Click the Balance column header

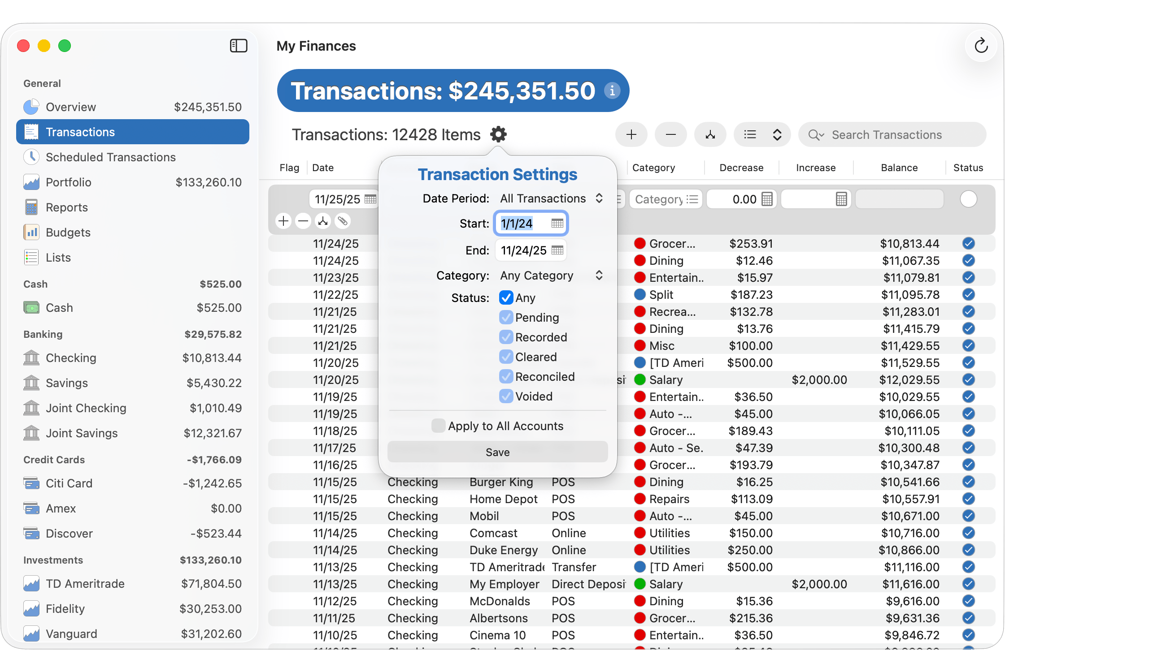[899, 168]
